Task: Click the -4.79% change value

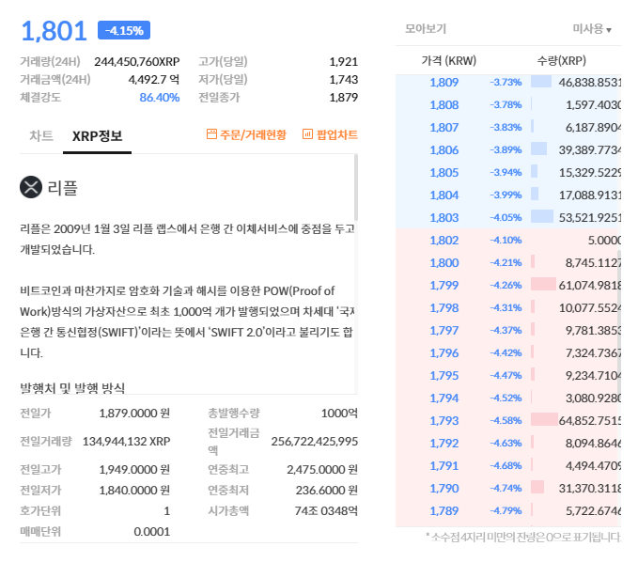Action: point(506,510)
